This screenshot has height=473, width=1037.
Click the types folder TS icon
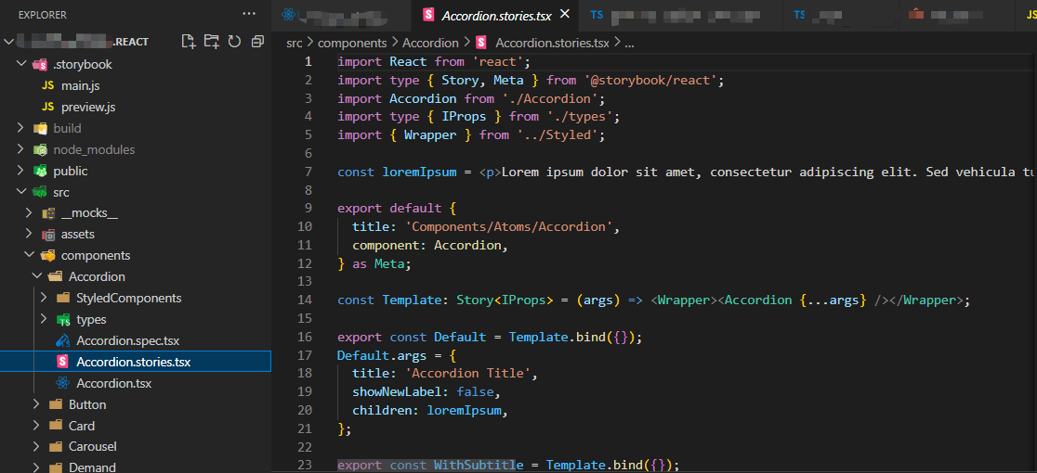[63, 319]
